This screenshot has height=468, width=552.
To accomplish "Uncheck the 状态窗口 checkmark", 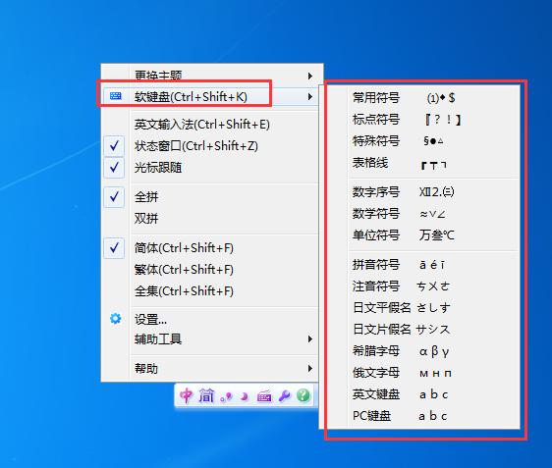I will pyautogui.click(x=114, y=145).
